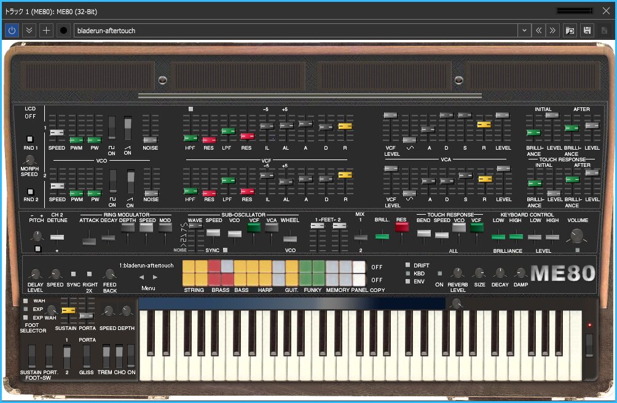The height and width of the screenshot is (403, 617).
Task: Tick the EXP WAH checkbox
Action: pos(26,317)
